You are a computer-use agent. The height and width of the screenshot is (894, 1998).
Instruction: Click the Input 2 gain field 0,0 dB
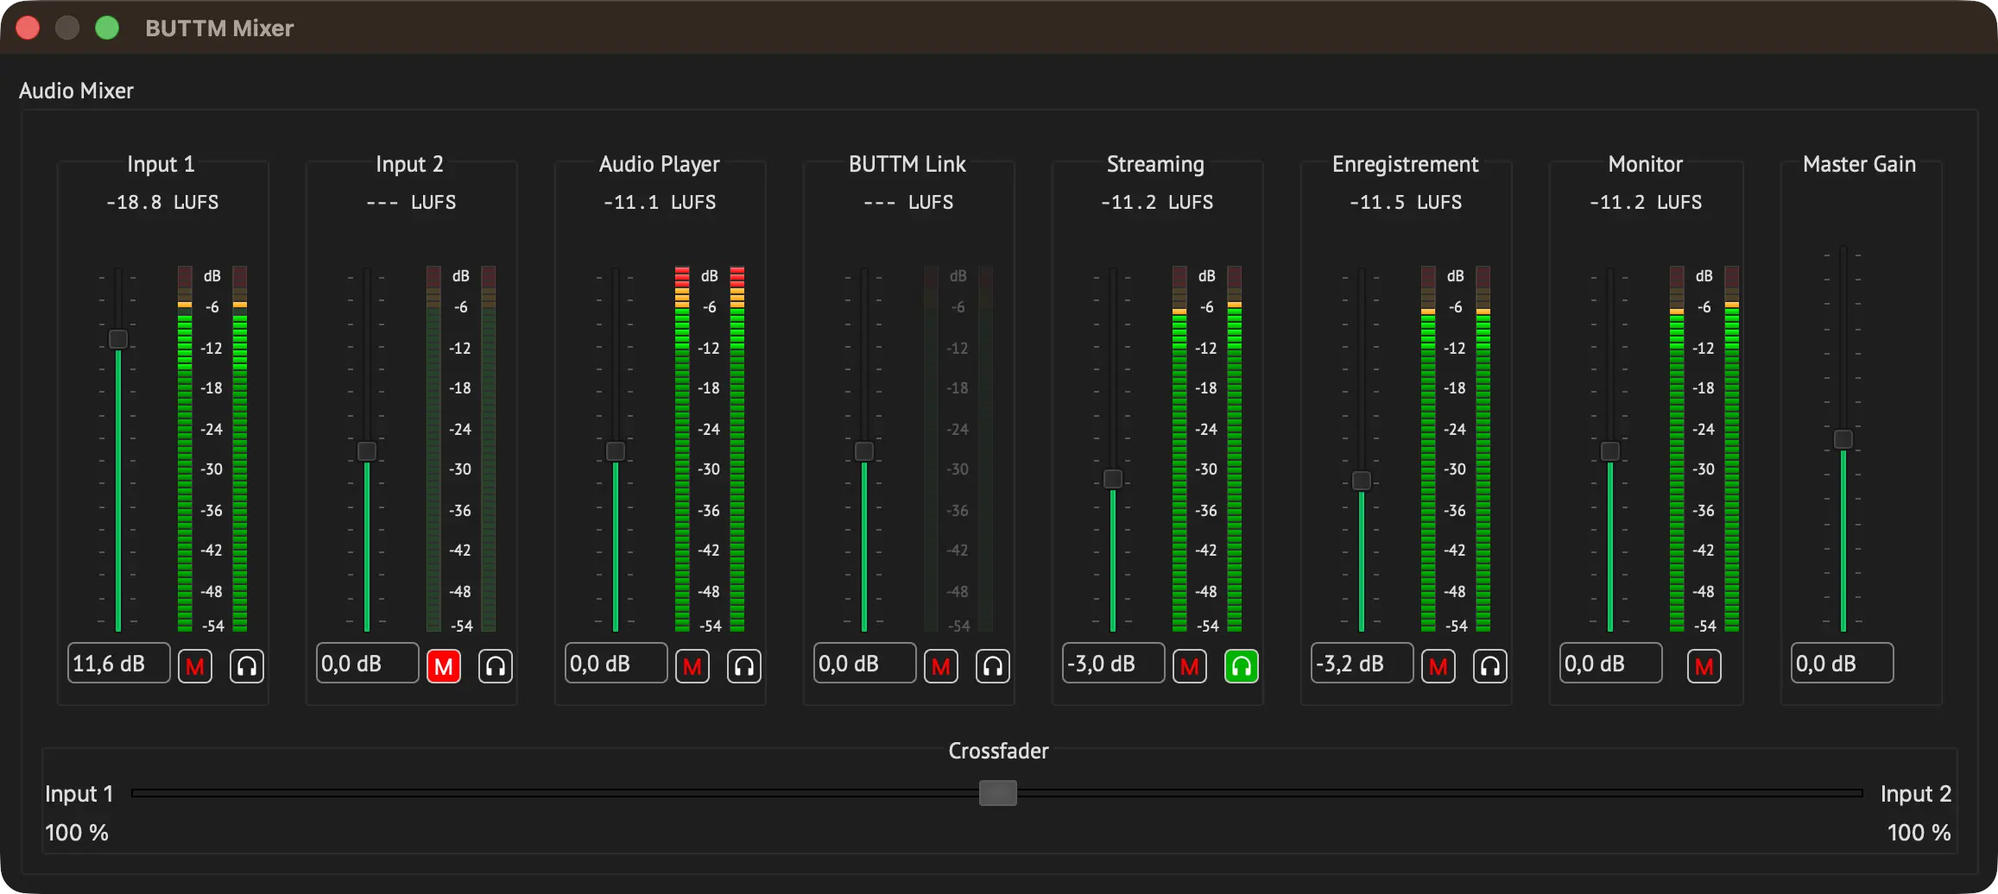click(368, 663)
